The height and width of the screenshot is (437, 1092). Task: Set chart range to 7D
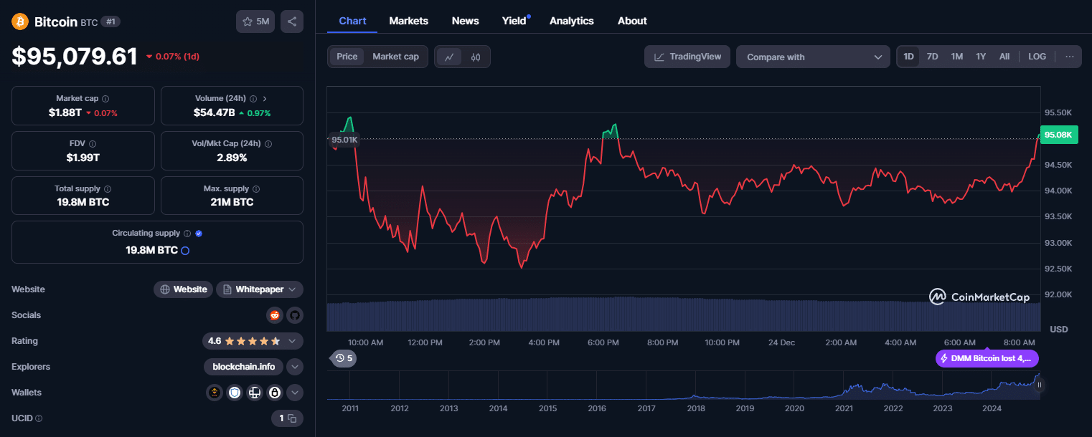pos(933,57)
